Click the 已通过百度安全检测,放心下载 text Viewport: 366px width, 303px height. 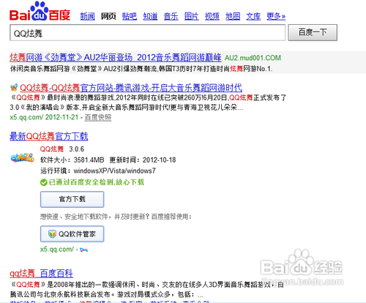[x=97, y=182]
